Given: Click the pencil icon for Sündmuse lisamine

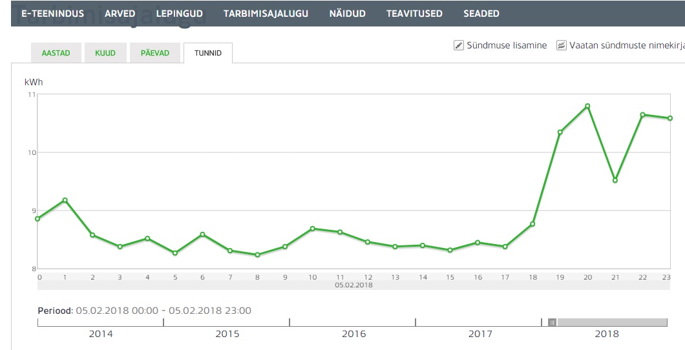Looking at the screenshot, I should point(459,45).
